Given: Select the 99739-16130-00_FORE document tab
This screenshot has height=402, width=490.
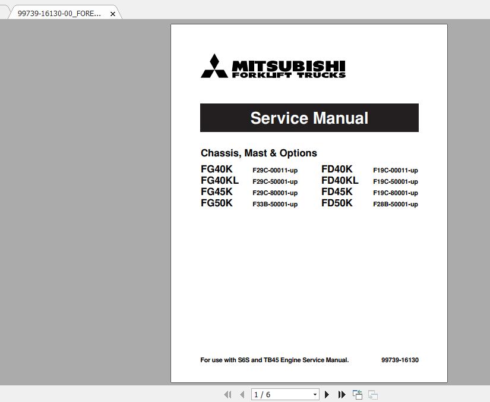Looking at the screenshot, I should 59,12.
